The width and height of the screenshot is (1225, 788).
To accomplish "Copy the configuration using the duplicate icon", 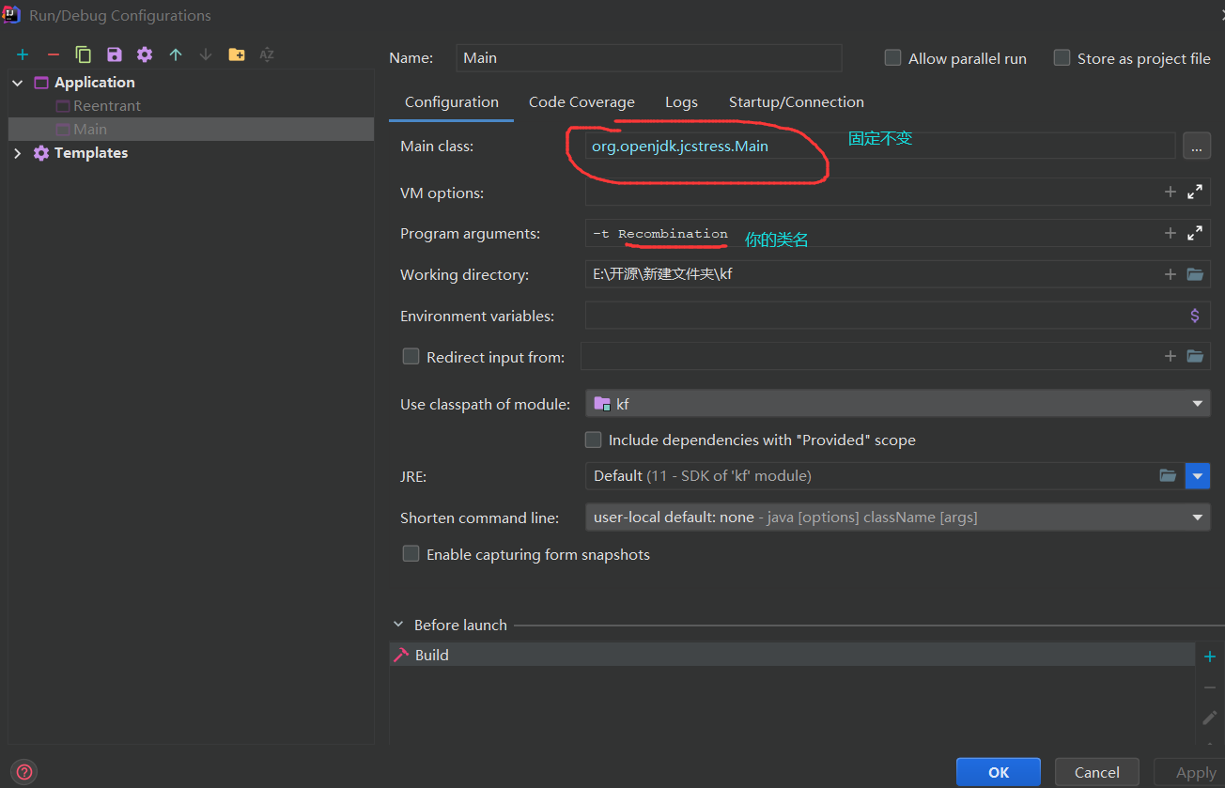I will tap(84, 55).
